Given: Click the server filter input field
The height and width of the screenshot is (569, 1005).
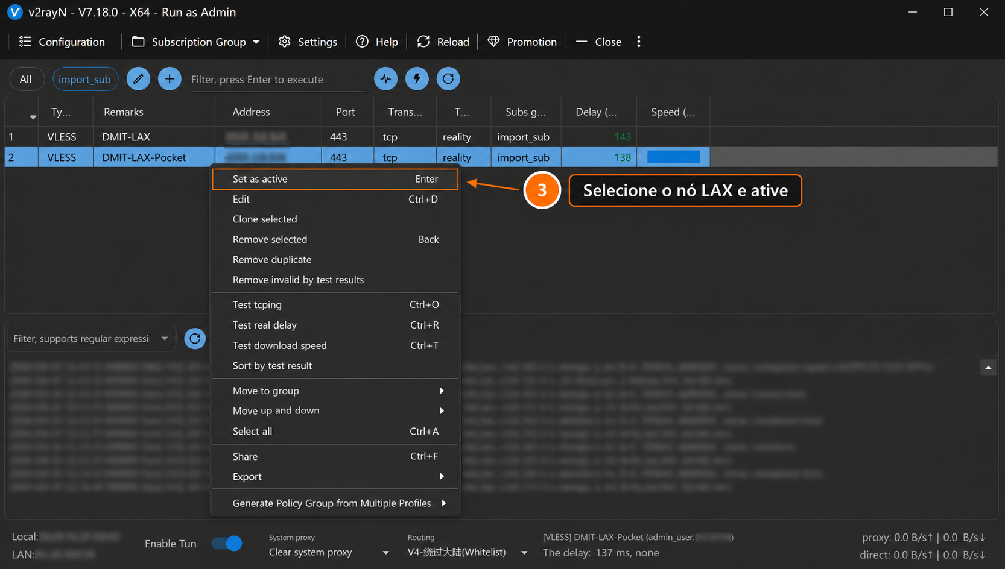Looking at the screenshot, I should (x=278, y=80).
